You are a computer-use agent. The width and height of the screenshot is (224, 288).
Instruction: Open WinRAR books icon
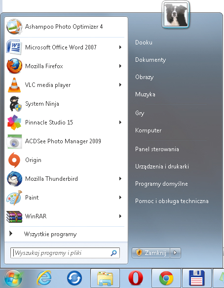coord(14,216)
